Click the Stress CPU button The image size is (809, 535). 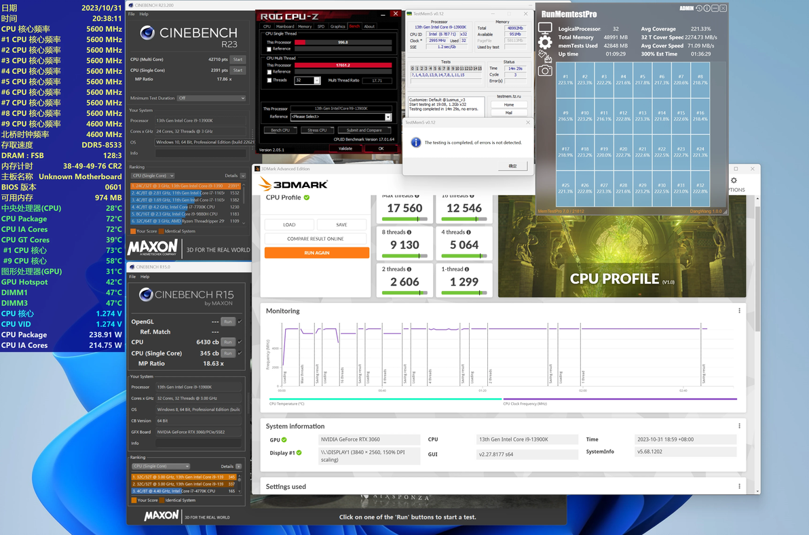[x=317, y=130]
